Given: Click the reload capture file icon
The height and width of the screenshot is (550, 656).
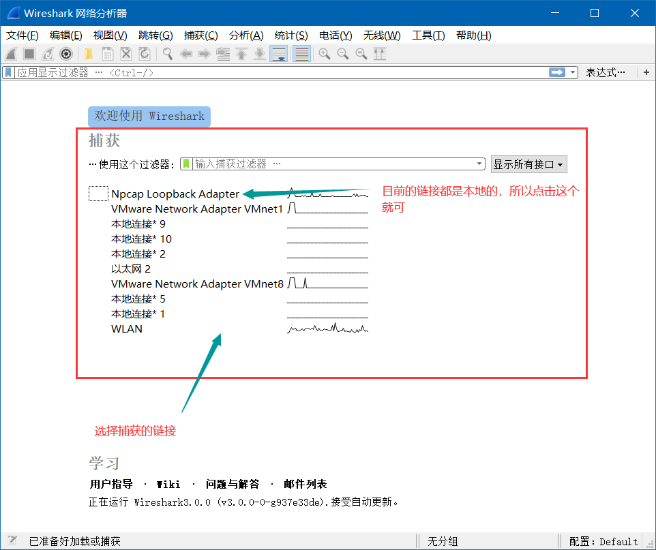Looking at the screenshot, I should 145,54.
